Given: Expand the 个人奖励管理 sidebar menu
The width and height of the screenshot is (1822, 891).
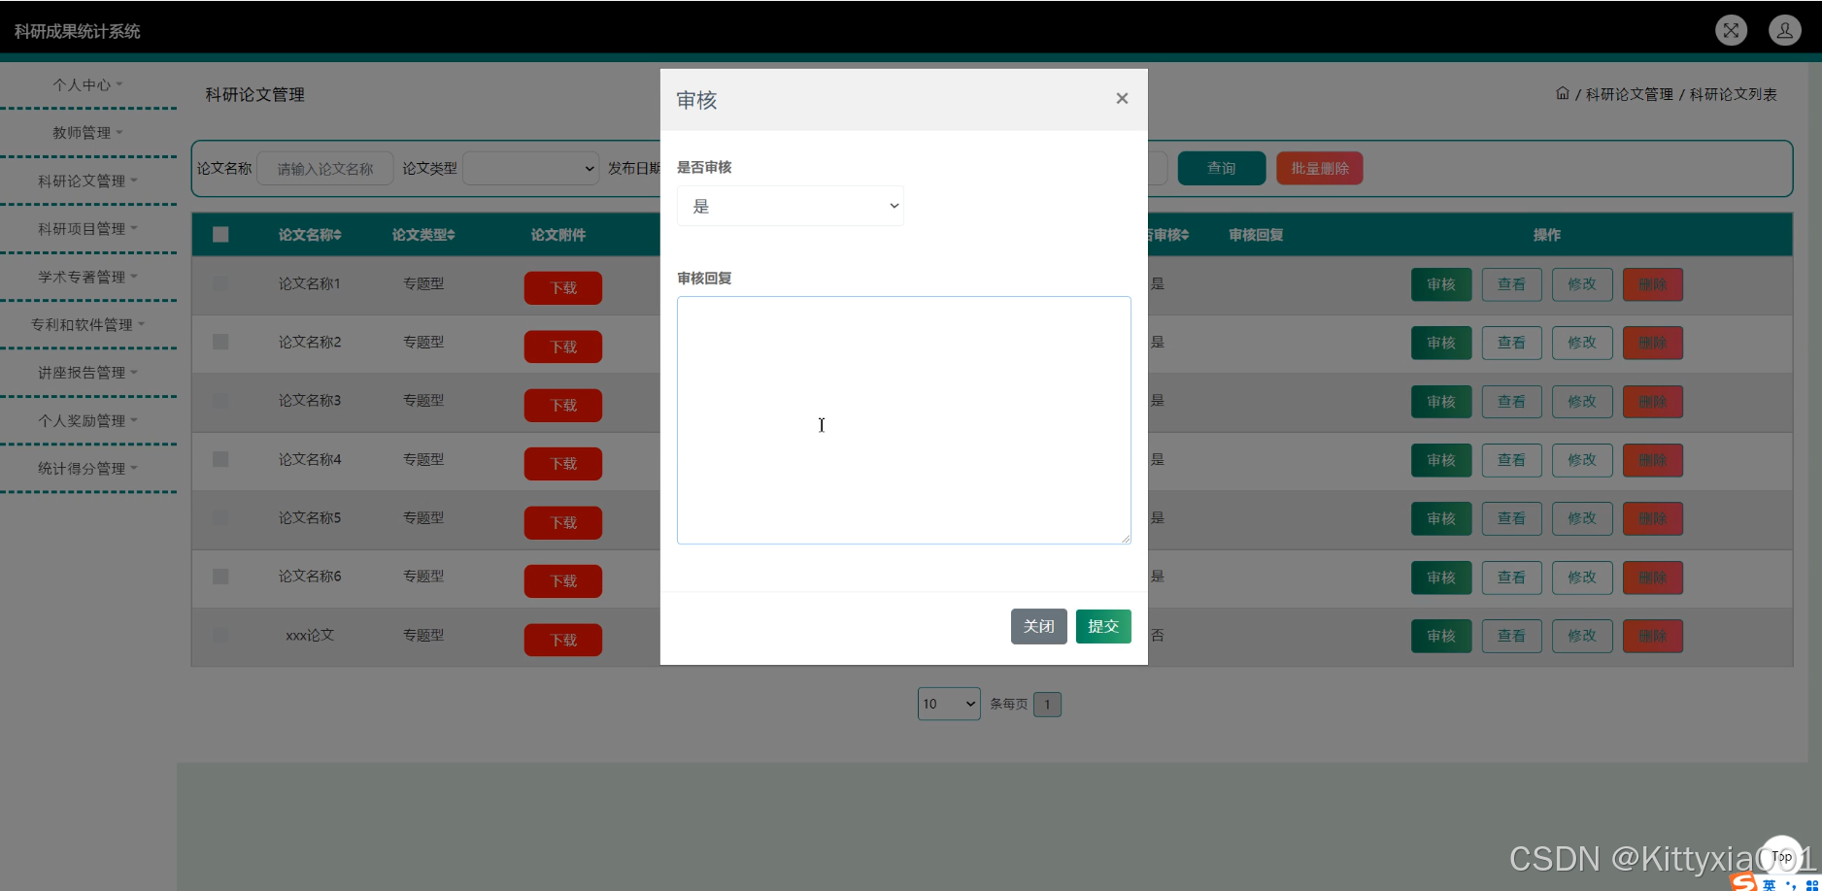Looking at the screenshot, I should coord(87,420).
